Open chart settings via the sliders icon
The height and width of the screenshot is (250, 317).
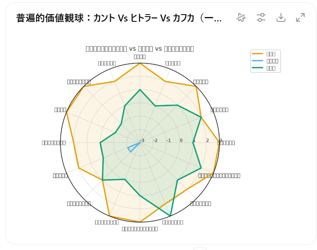pos(261,17)
